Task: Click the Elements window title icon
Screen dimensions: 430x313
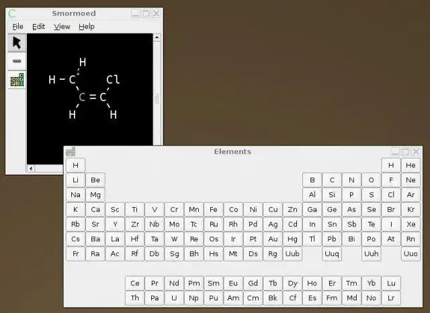Action: (x=71, y=151)
